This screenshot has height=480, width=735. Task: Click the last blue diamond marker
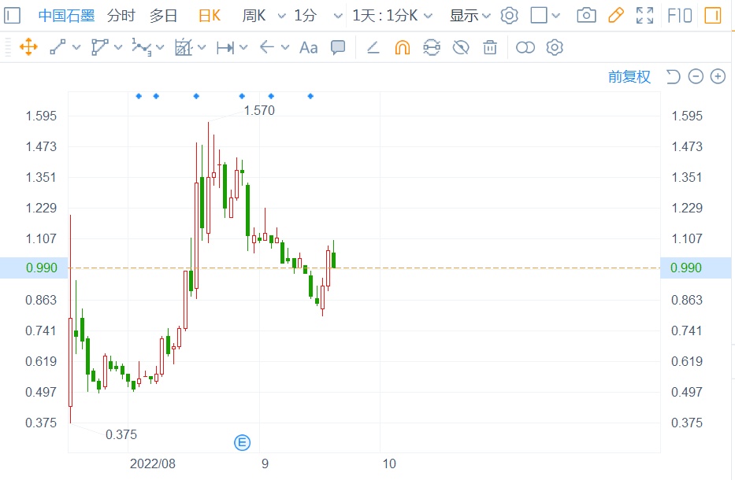[x=310, y=96]
